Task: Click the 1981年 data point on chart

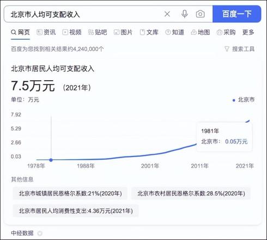Action: click(x=51, y=160)
